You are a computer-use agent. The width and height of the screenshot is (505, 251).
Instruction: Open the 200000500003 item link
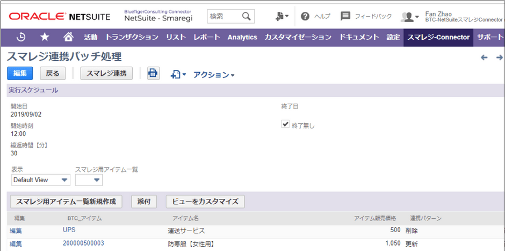point(83,243)
